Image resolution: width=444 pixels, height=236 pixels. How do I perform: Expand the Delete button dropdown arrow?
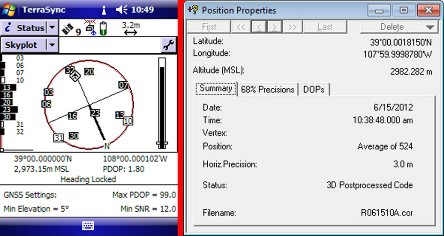(430, 28)
